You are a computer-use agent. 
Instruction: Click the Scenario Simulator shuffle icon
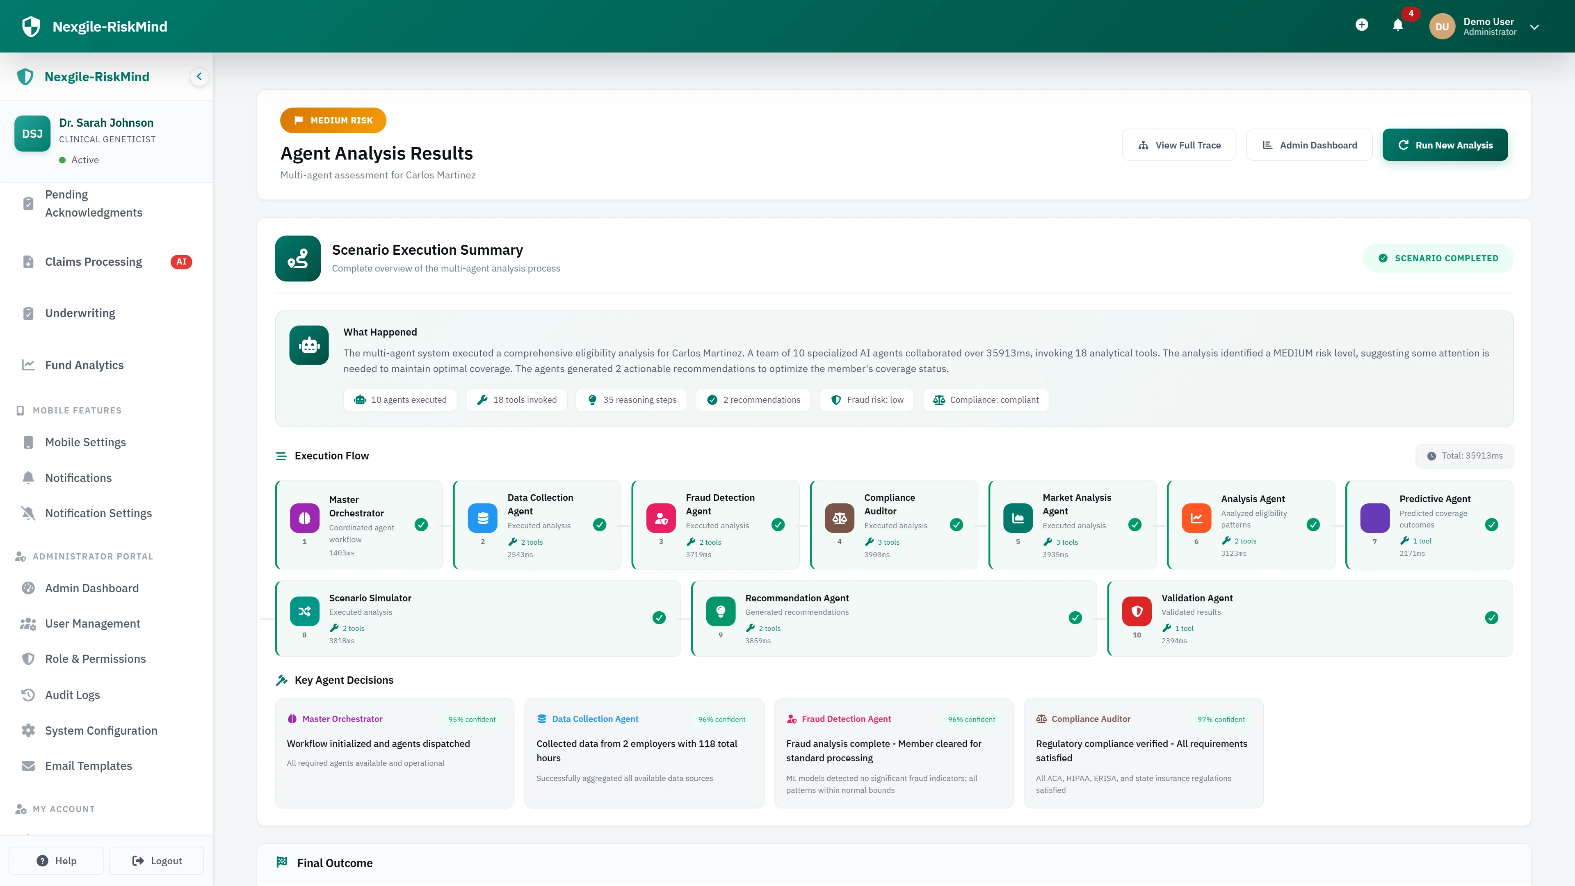tap(304, 612)
